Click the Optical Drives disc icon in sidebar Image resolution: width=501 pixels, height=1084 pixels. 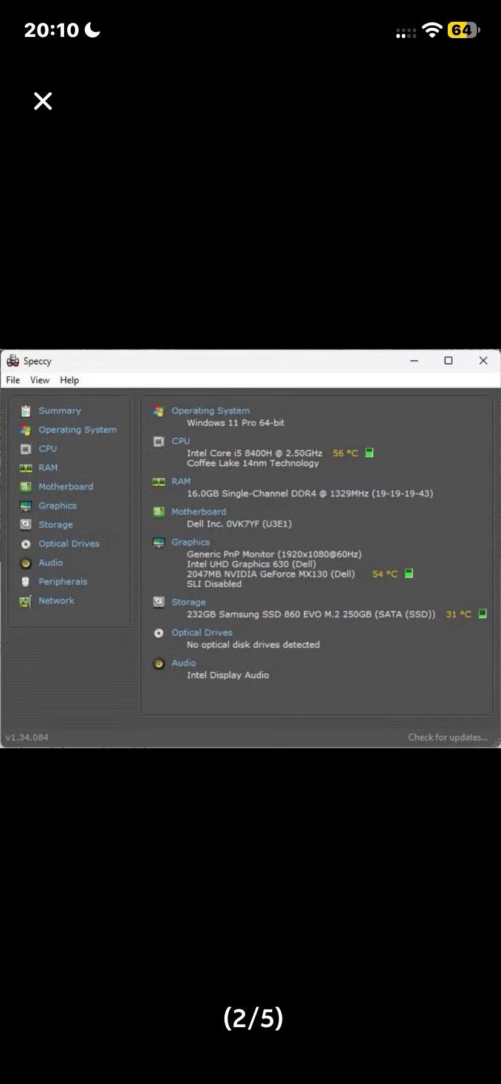25,544
